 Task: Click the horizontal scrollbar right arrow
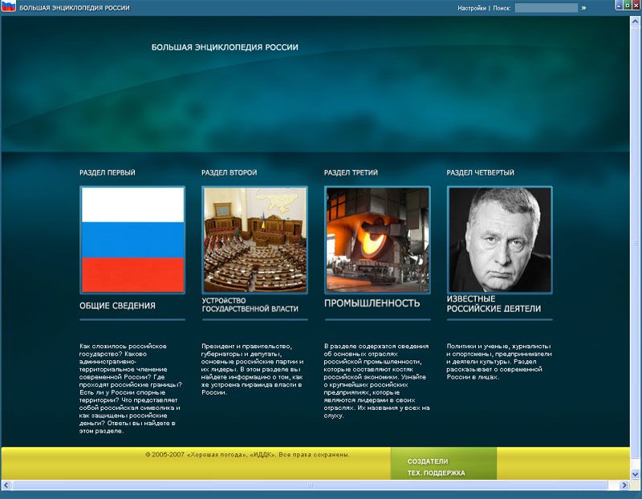624,485
